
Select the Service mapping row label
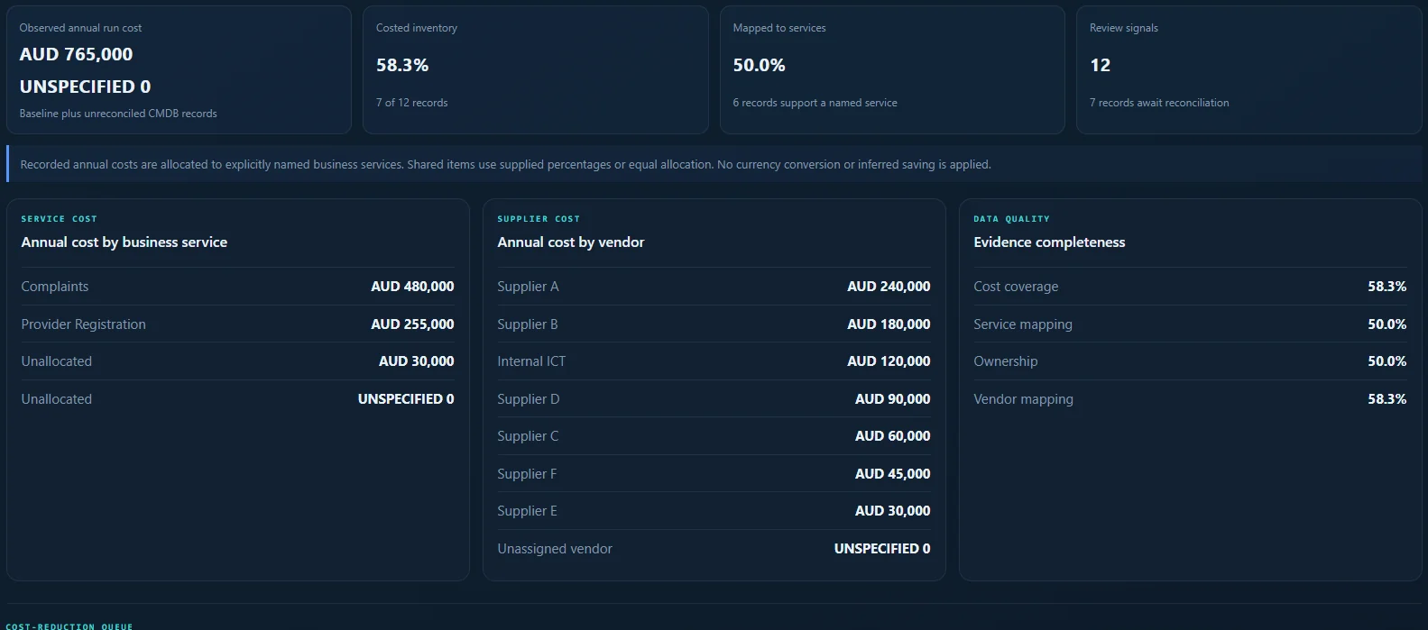1023,324
